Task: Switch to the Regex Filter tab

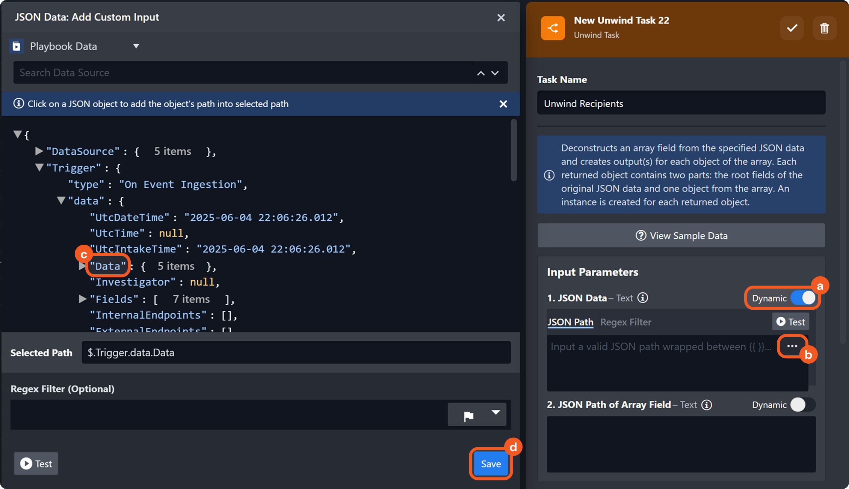Action: click(625, 322)
